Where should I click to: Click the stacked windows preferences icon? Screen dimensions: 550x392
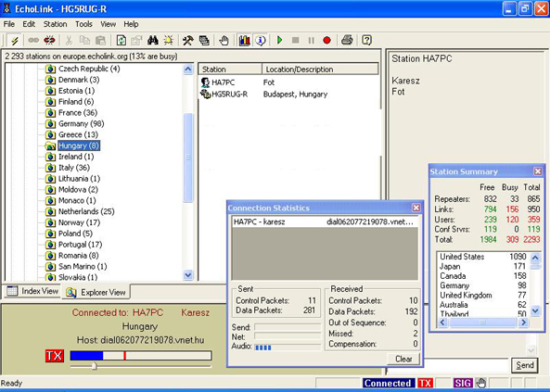204,41
